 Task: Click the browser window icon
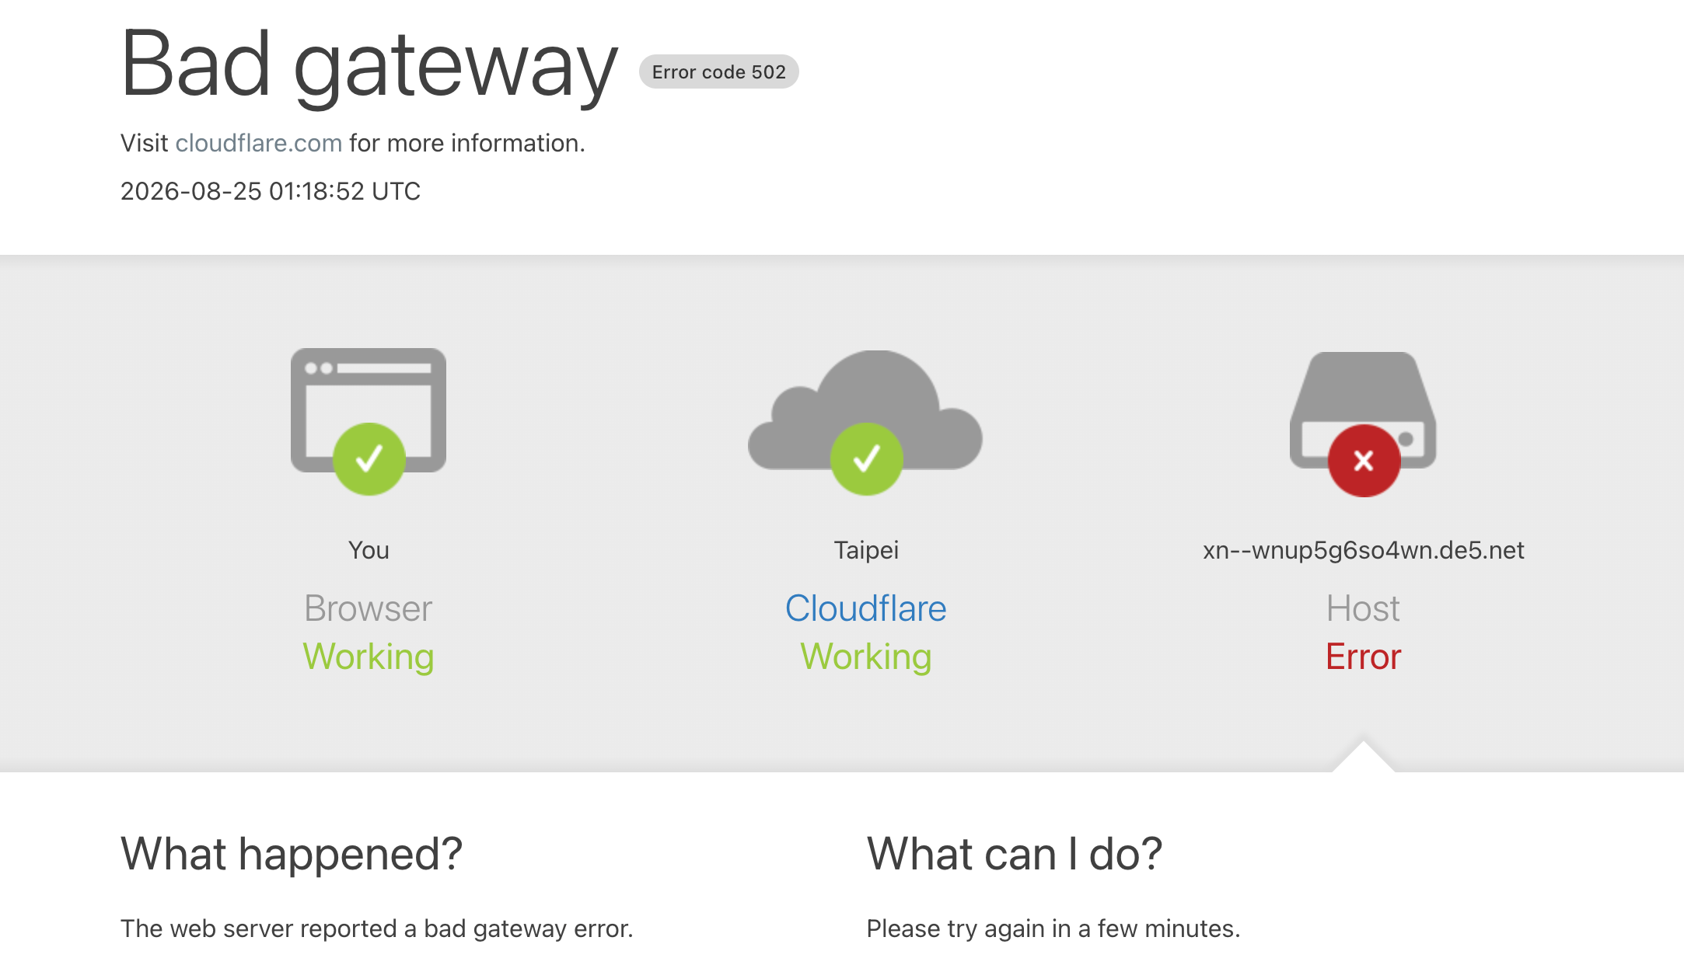369,409
